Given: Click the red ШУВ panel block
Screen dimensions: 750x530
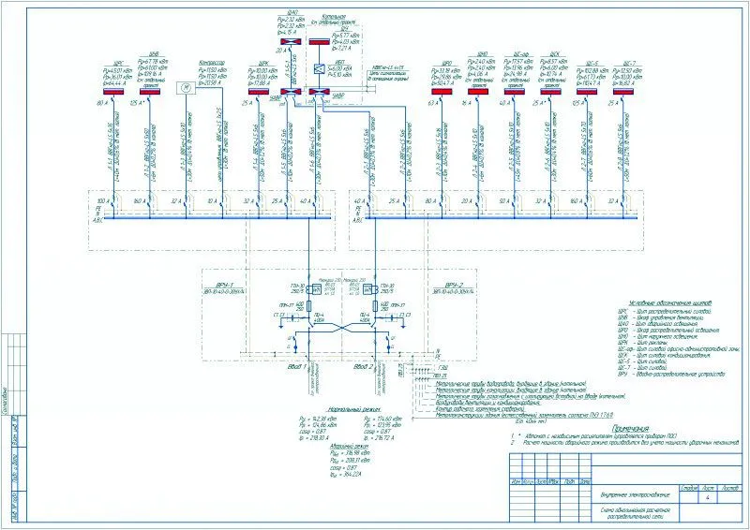Looking at the screenshot, I should click(150, 92).
